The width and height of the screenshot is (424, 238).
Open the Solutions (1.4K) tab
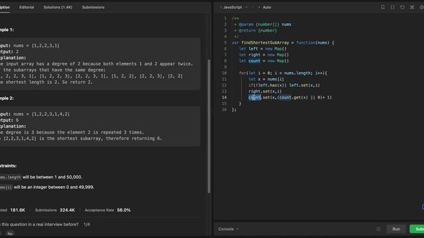click(x=58, y=7)
